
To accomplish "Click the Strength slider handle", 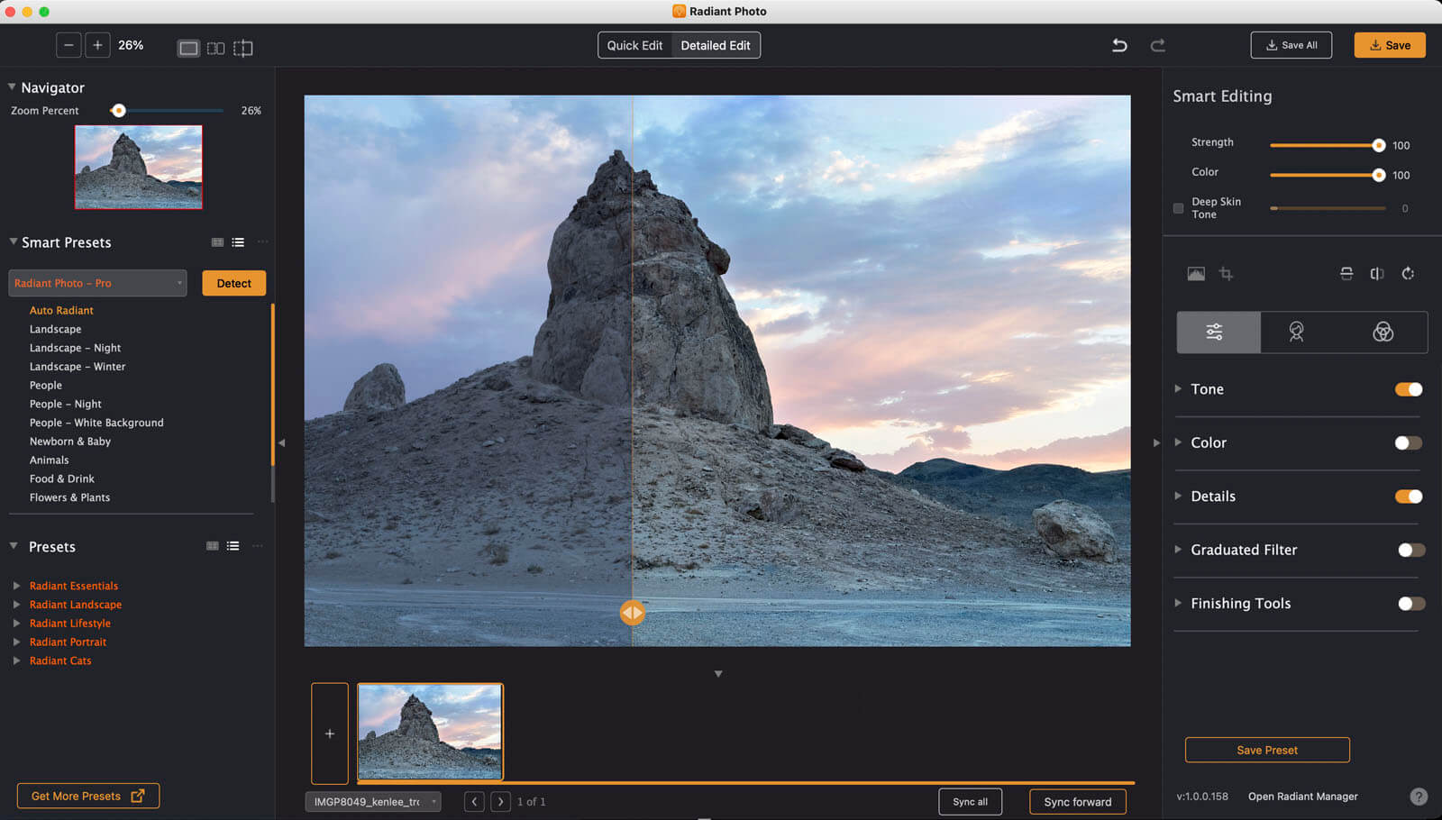I will 1378,145.
